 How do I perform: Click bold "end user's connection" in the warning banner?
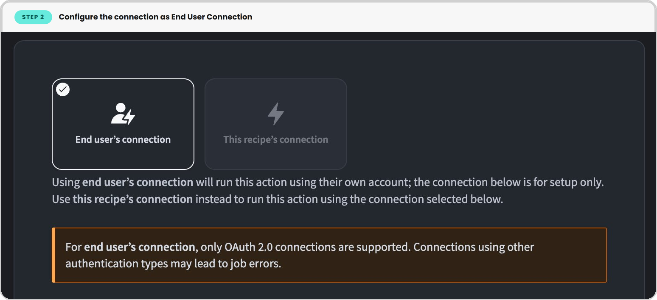[x=140, y=247]
